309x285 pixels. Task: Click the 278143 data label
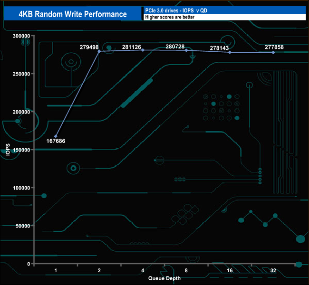[x=219, y=48]
